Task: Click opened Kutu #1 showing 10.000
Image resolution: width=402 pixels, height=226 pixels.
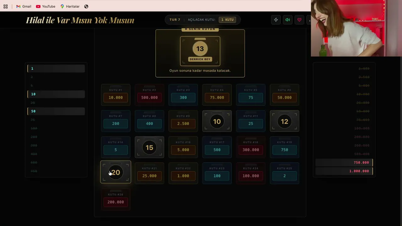Action: [x=116, y=95]
